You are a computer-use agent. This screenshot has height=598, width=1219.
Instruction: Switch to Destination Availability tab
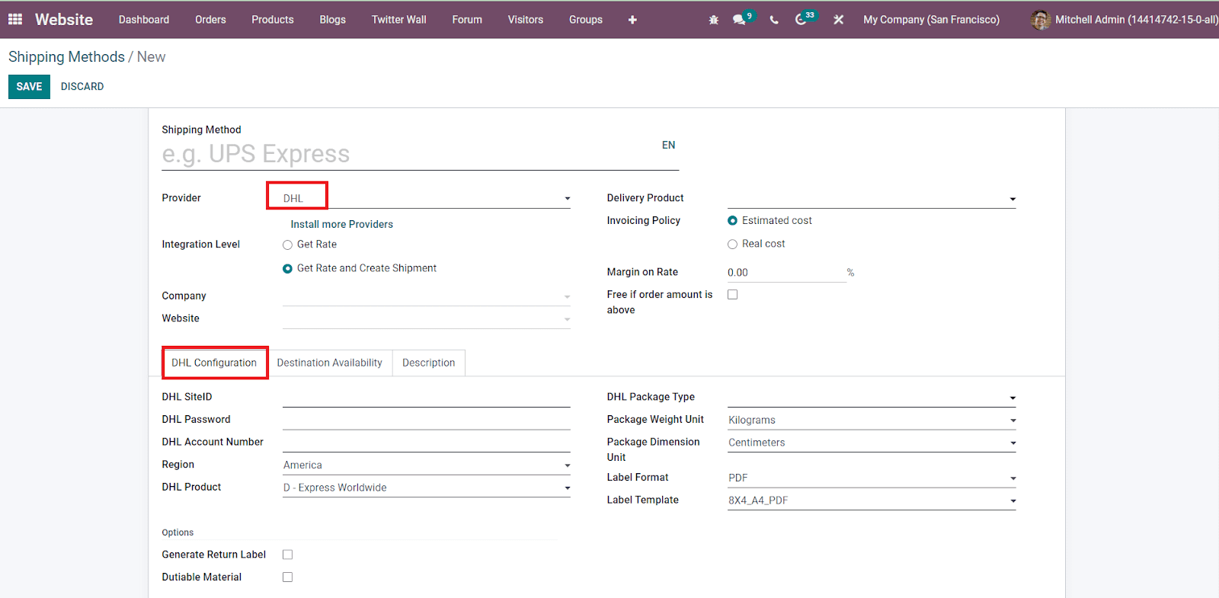click(x=330, y=363)
